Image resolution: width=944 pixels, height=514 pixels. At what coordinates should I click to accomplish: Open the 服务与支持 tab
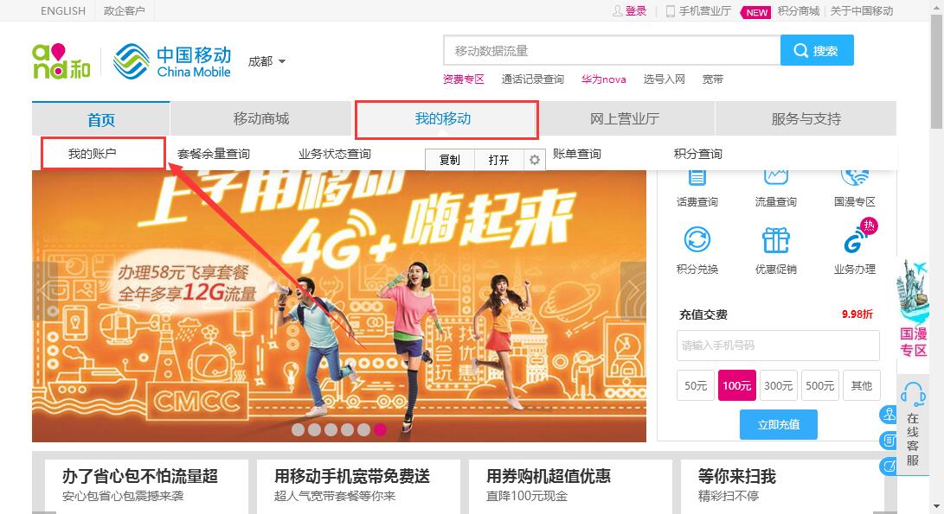[x=806, y=119]
